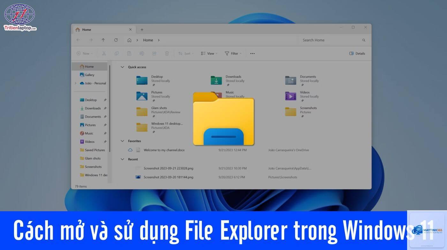447x250 pixels.
Task: Select Home in navigation pane
Action: 89,66
